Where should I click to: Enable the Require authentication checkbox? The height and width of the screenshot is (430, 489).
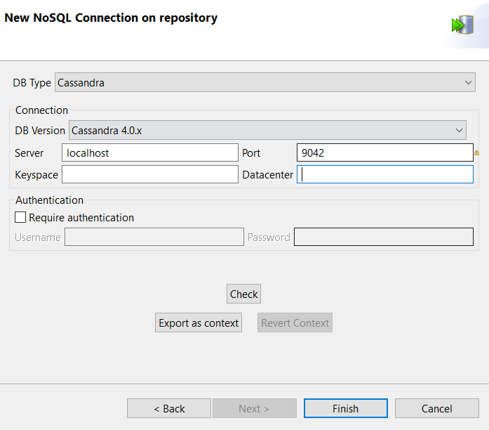(20, 218)
